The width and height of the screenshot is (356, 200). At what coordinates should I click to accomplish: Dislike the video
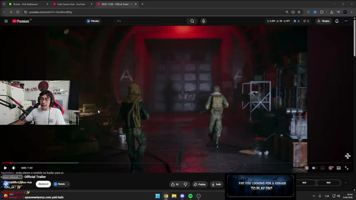pyautogui.click(x=186, y=184)
